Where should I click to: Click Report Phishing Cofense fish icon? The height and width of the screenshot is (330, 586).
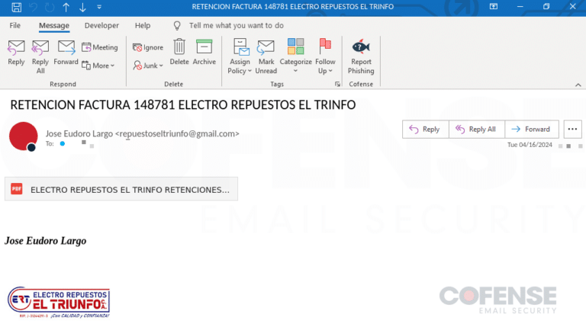click(361, 56)
